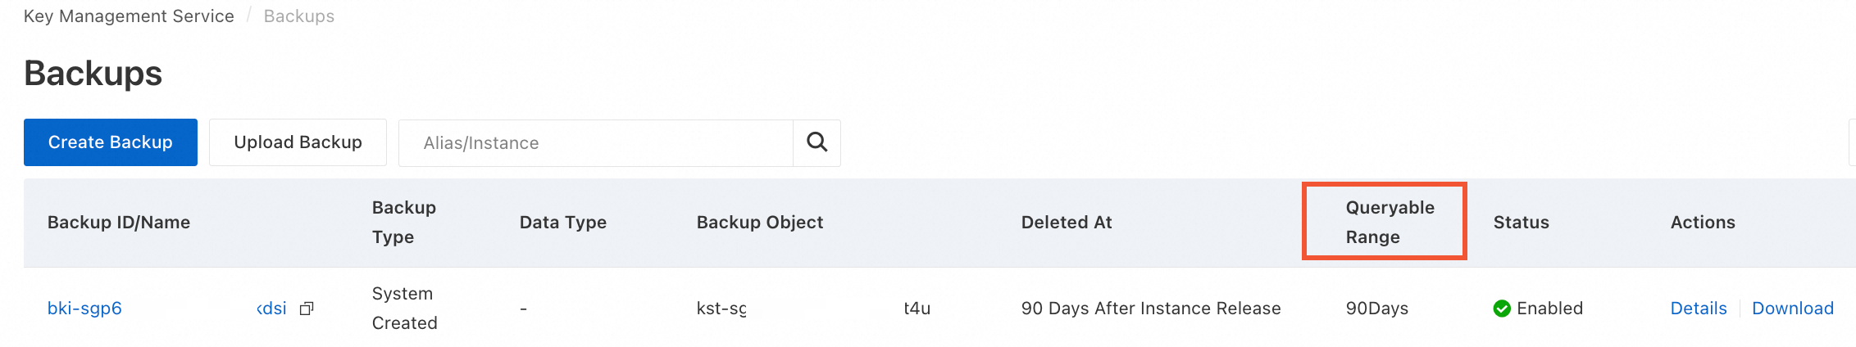This screenshot has width=1856, height=347.
Task: Click the green Enabled status checkmark
Action: click(x=1502, y=309)
